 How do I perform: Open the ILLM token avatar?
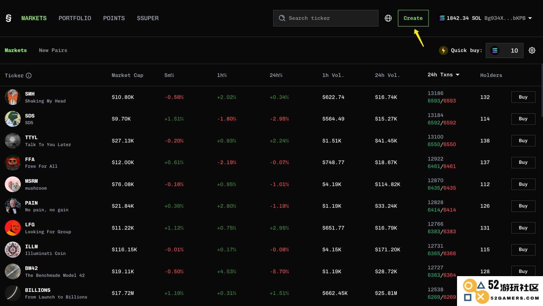[13, 249]
